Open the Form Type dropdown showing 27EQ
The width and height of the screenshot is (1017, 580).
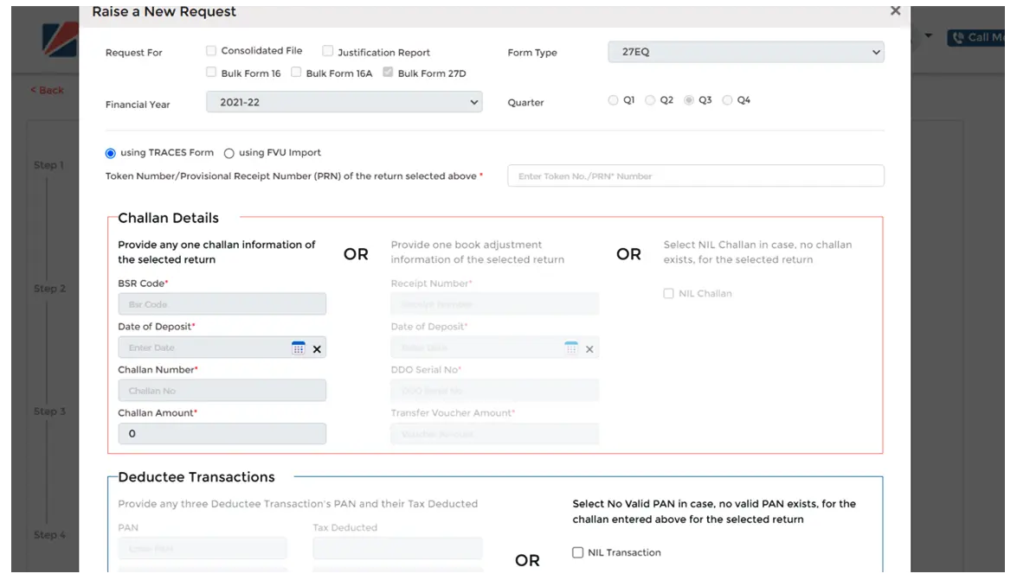[745, 52]
